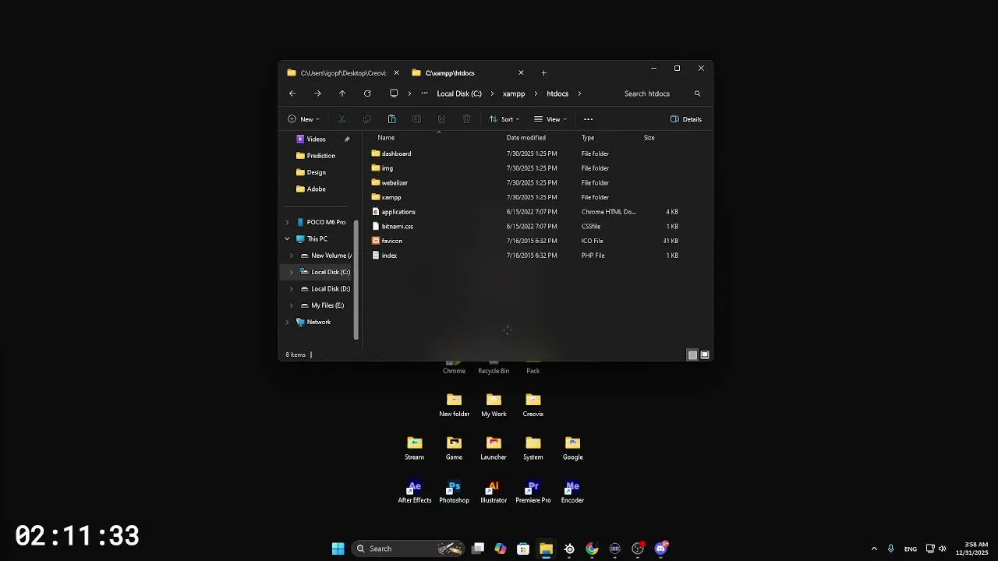Select the dashboard folder row
998x561 pixels.
point(526,153)
